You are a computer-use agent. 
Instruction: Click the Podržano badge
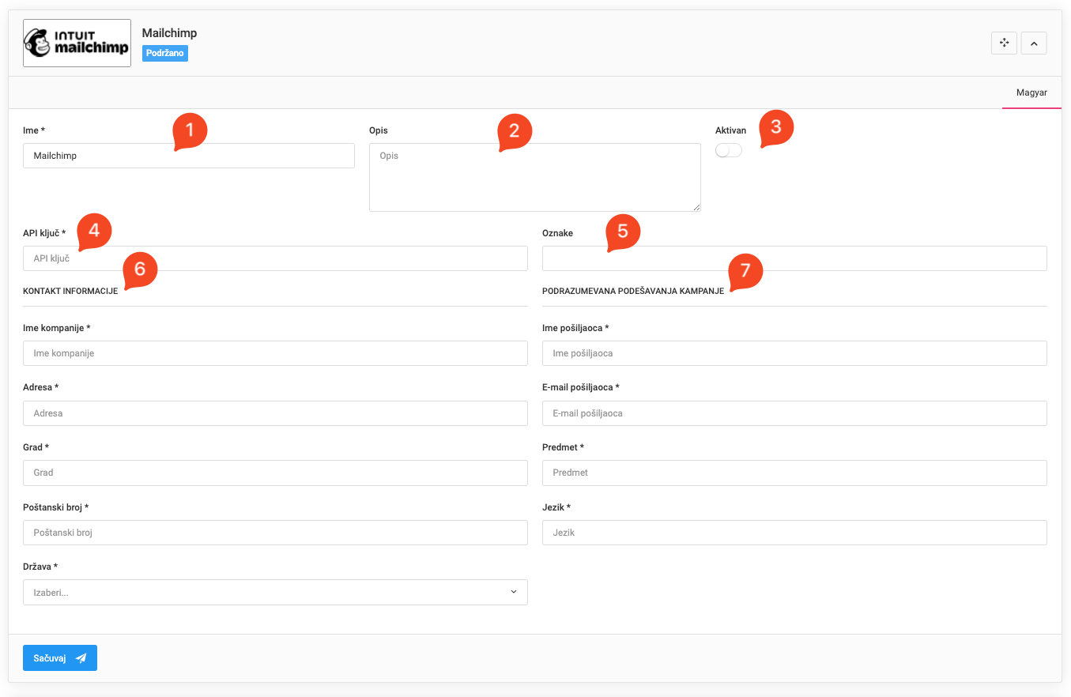coord(165,53)
